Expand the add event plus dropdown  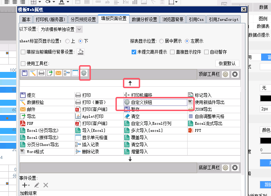(x=26, y=185)
